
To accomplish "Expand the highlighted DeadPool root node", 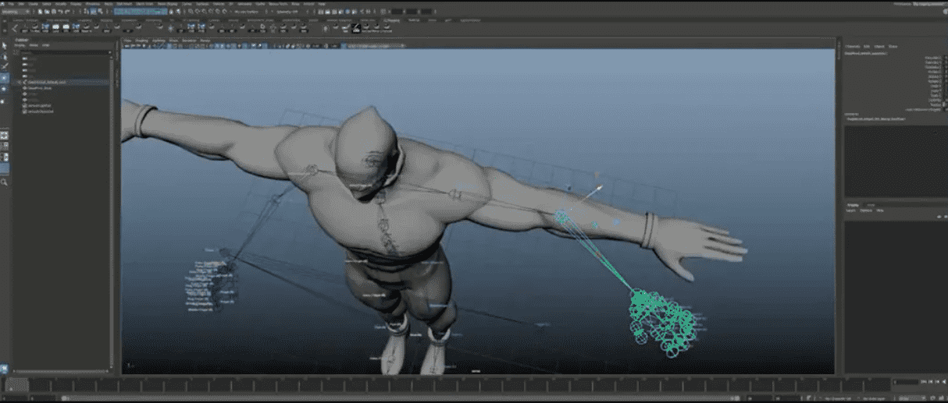I will point(19,81).
